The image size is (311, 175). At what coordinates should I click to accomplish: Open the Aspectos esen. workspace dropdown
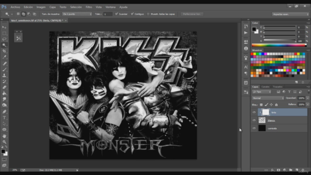[291, 14]
